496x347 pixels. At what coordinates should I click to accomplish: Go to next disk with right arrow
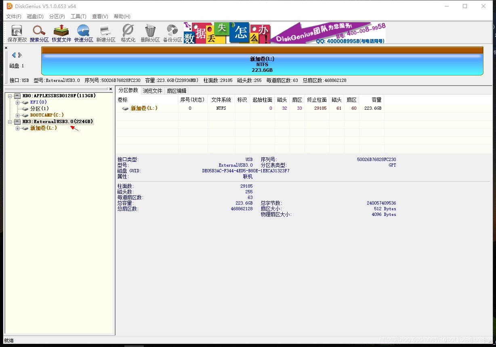point(20,55)
